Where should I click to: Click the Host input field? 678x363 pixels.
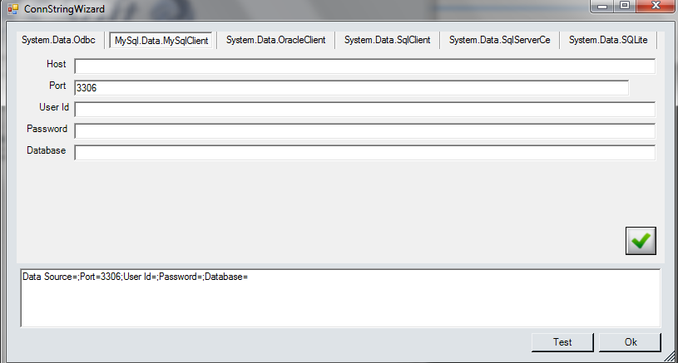coord(365,66)
